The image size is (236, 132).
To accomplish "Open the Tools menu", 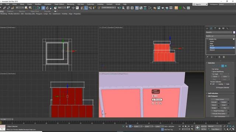I will (x=7, y=4).
